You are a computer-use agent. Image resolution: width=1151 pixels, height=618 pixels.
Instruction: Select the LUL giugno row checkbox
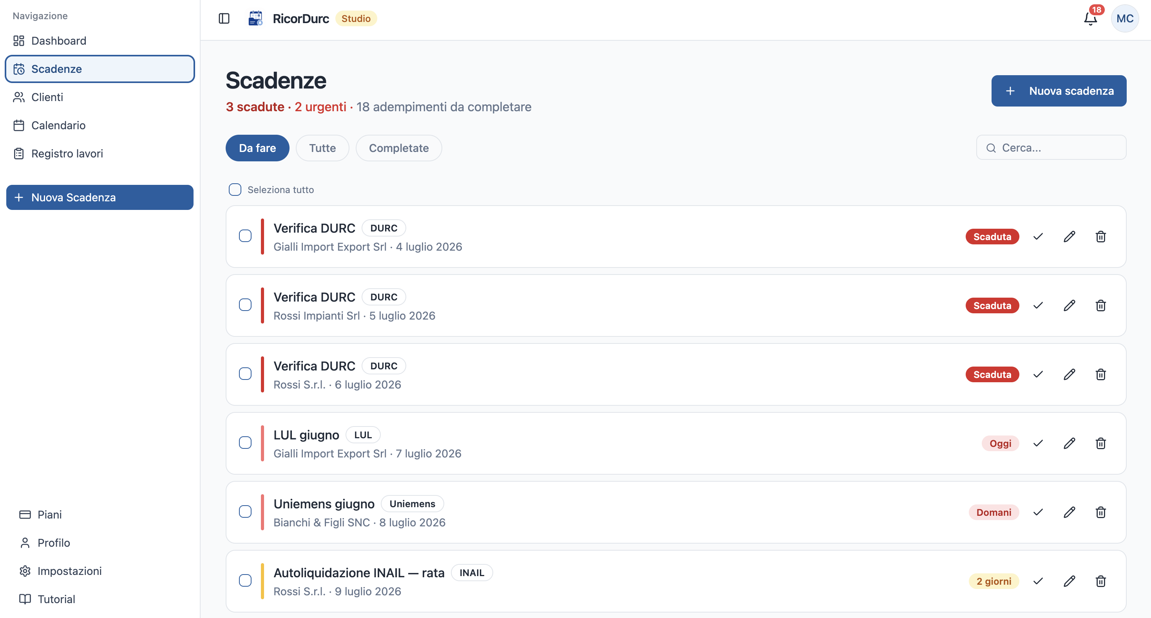click(245, 443)
